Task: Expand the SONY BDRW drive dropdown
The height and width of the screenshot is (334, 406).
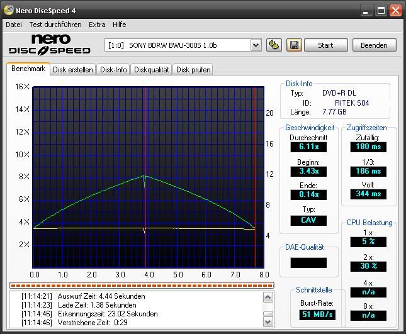Action: (256, 45)
